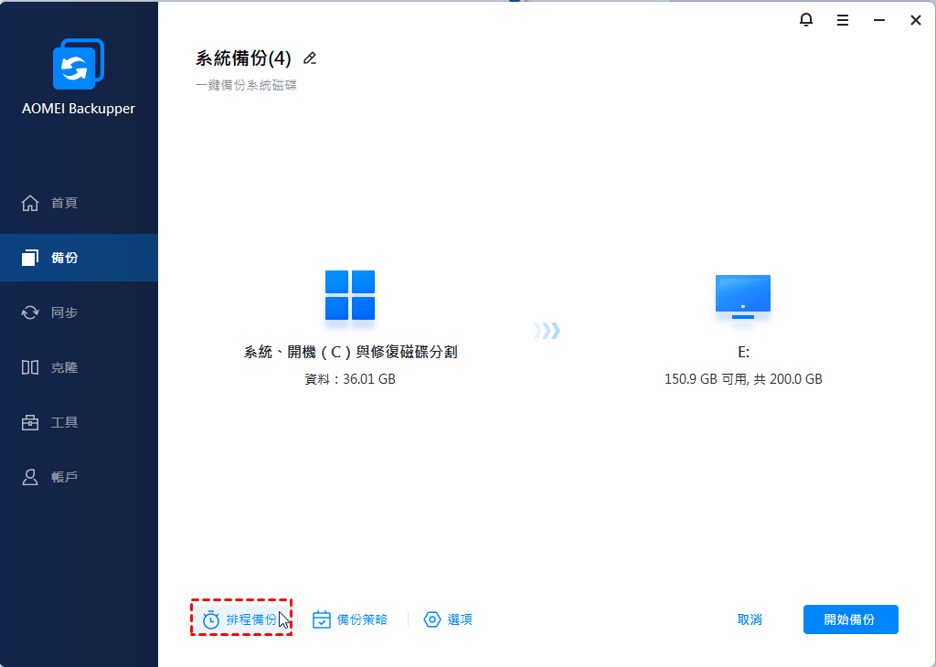Click the 150.9 GB 可用, 共 200.0 GB text

(743, 379)
